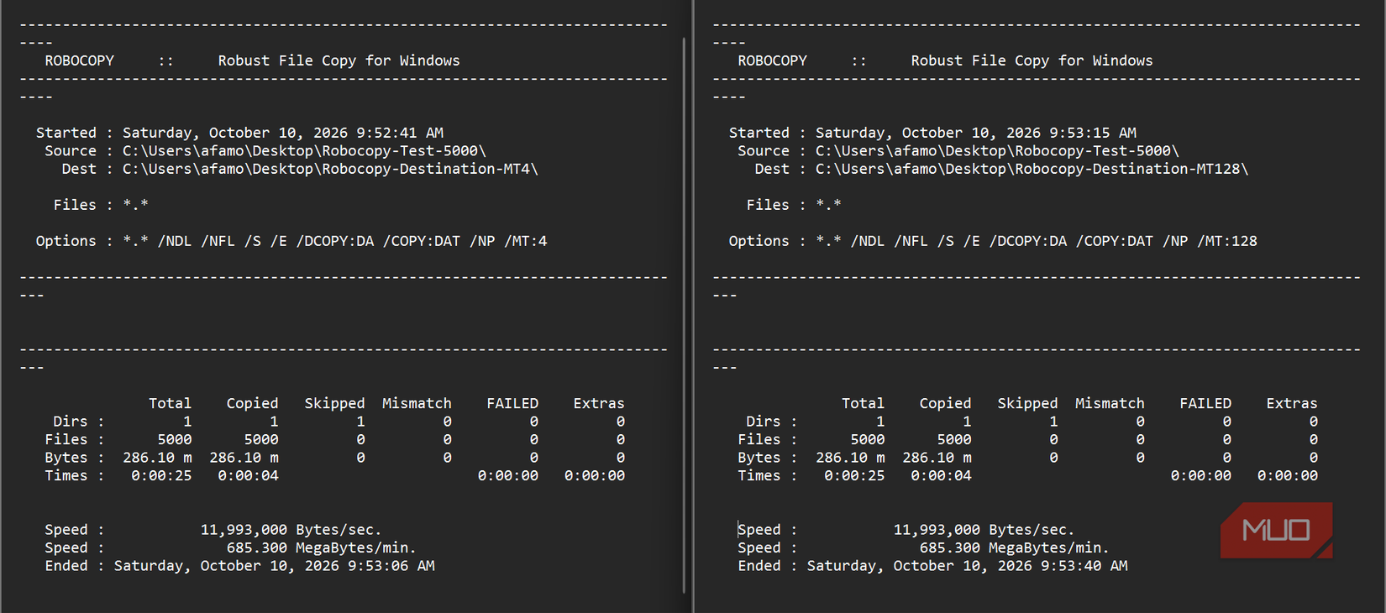Select the 685.300 MegaBytes/min. speed in the right pane
Screen dimensions: 1386x613
(x=1014, y=548)
